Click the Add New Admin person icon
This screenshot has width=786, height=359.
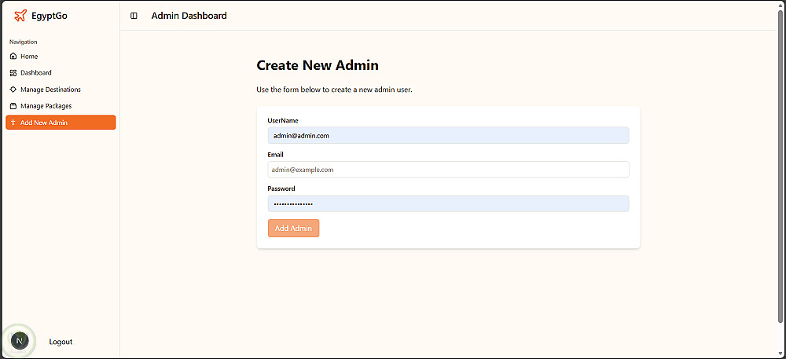13,123
